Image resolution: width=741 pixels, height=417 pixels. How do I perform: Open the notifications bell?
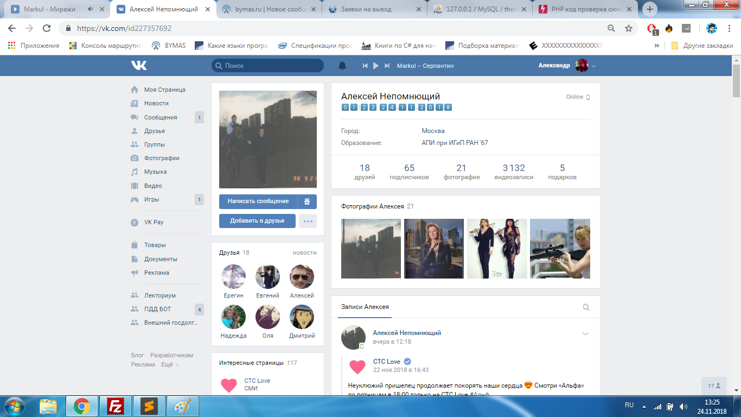[x=342, y=66]
